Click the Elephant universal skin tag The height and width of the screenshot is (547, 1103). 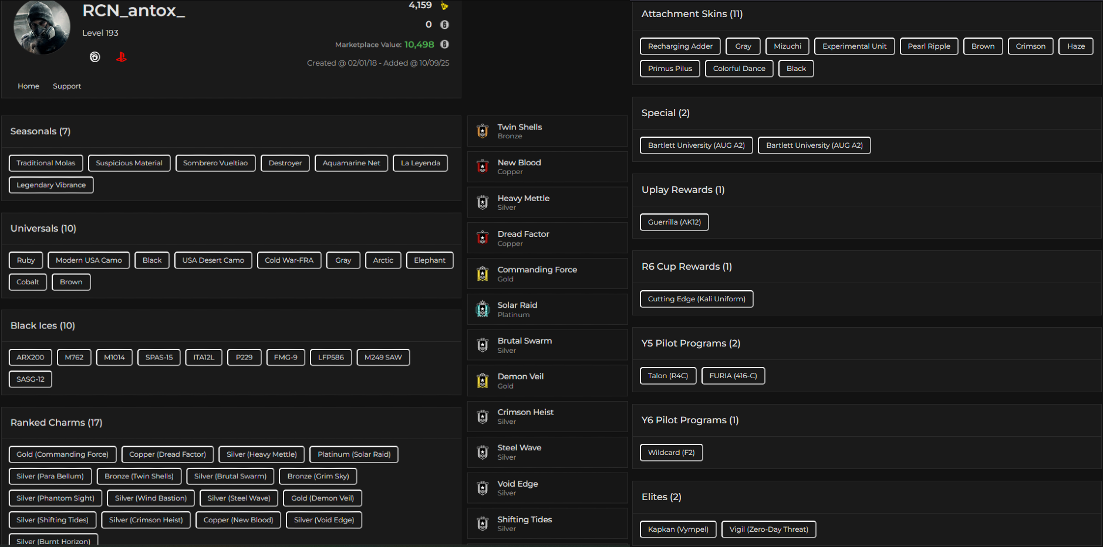pyautogui.click(x=430, y=260)
